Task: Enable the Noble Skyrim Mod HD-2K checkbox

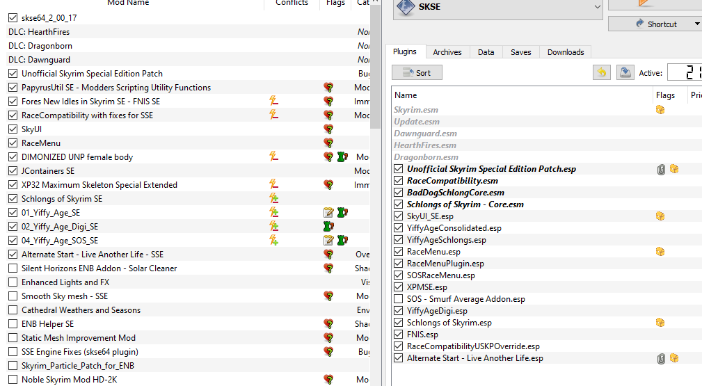Action: (x=13, y=379)
